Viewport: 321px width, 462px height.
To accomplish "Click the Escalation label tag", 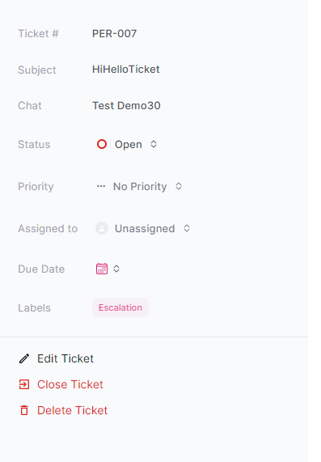I will click(x=120, y=307).
